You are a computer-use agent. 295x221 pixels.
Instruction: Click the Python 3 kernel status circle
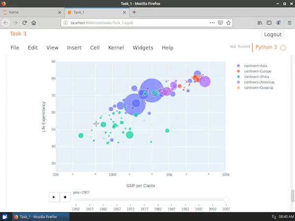[x=283, y=48]
